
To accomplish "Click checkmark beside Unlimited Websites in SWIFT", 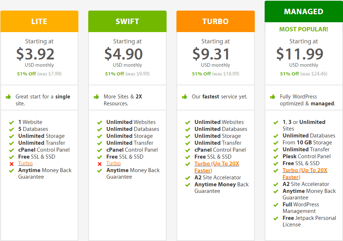I will 100,123.
